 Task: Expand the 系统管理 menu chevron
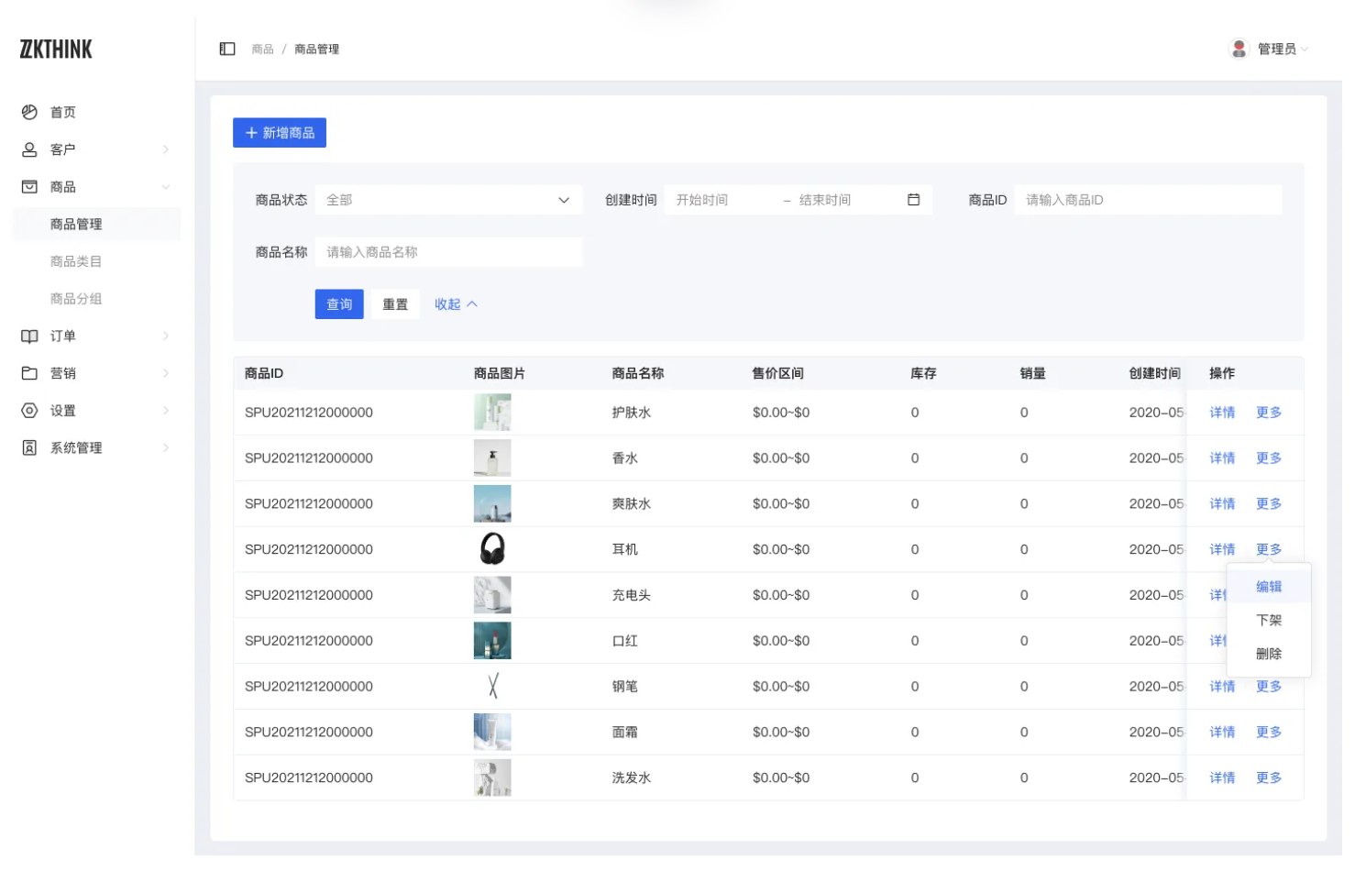(166, 447)
